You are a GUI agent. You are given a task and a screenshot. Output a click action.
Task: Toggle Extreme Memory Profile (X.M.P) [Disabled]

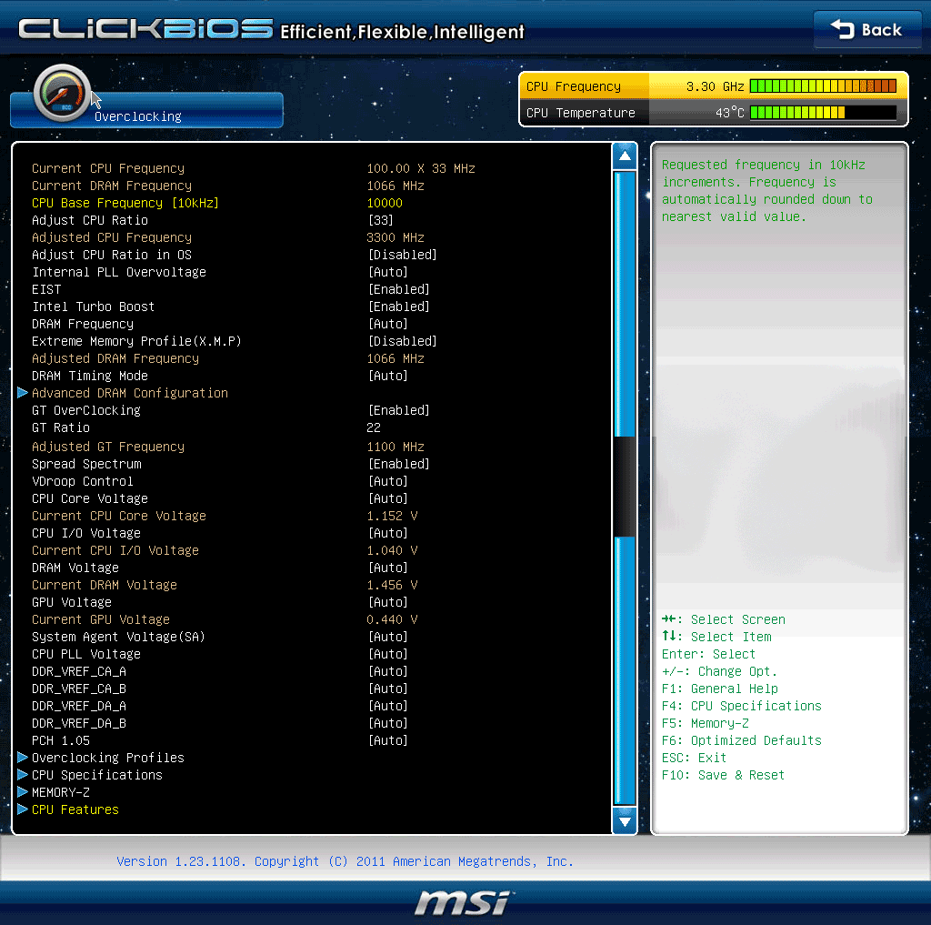click(402, 341)
